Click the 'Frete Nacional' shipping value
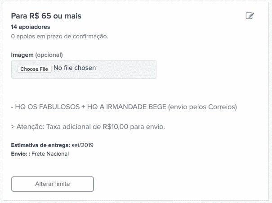The width and height of the screenshot is (272, 203). pos(50,154)
